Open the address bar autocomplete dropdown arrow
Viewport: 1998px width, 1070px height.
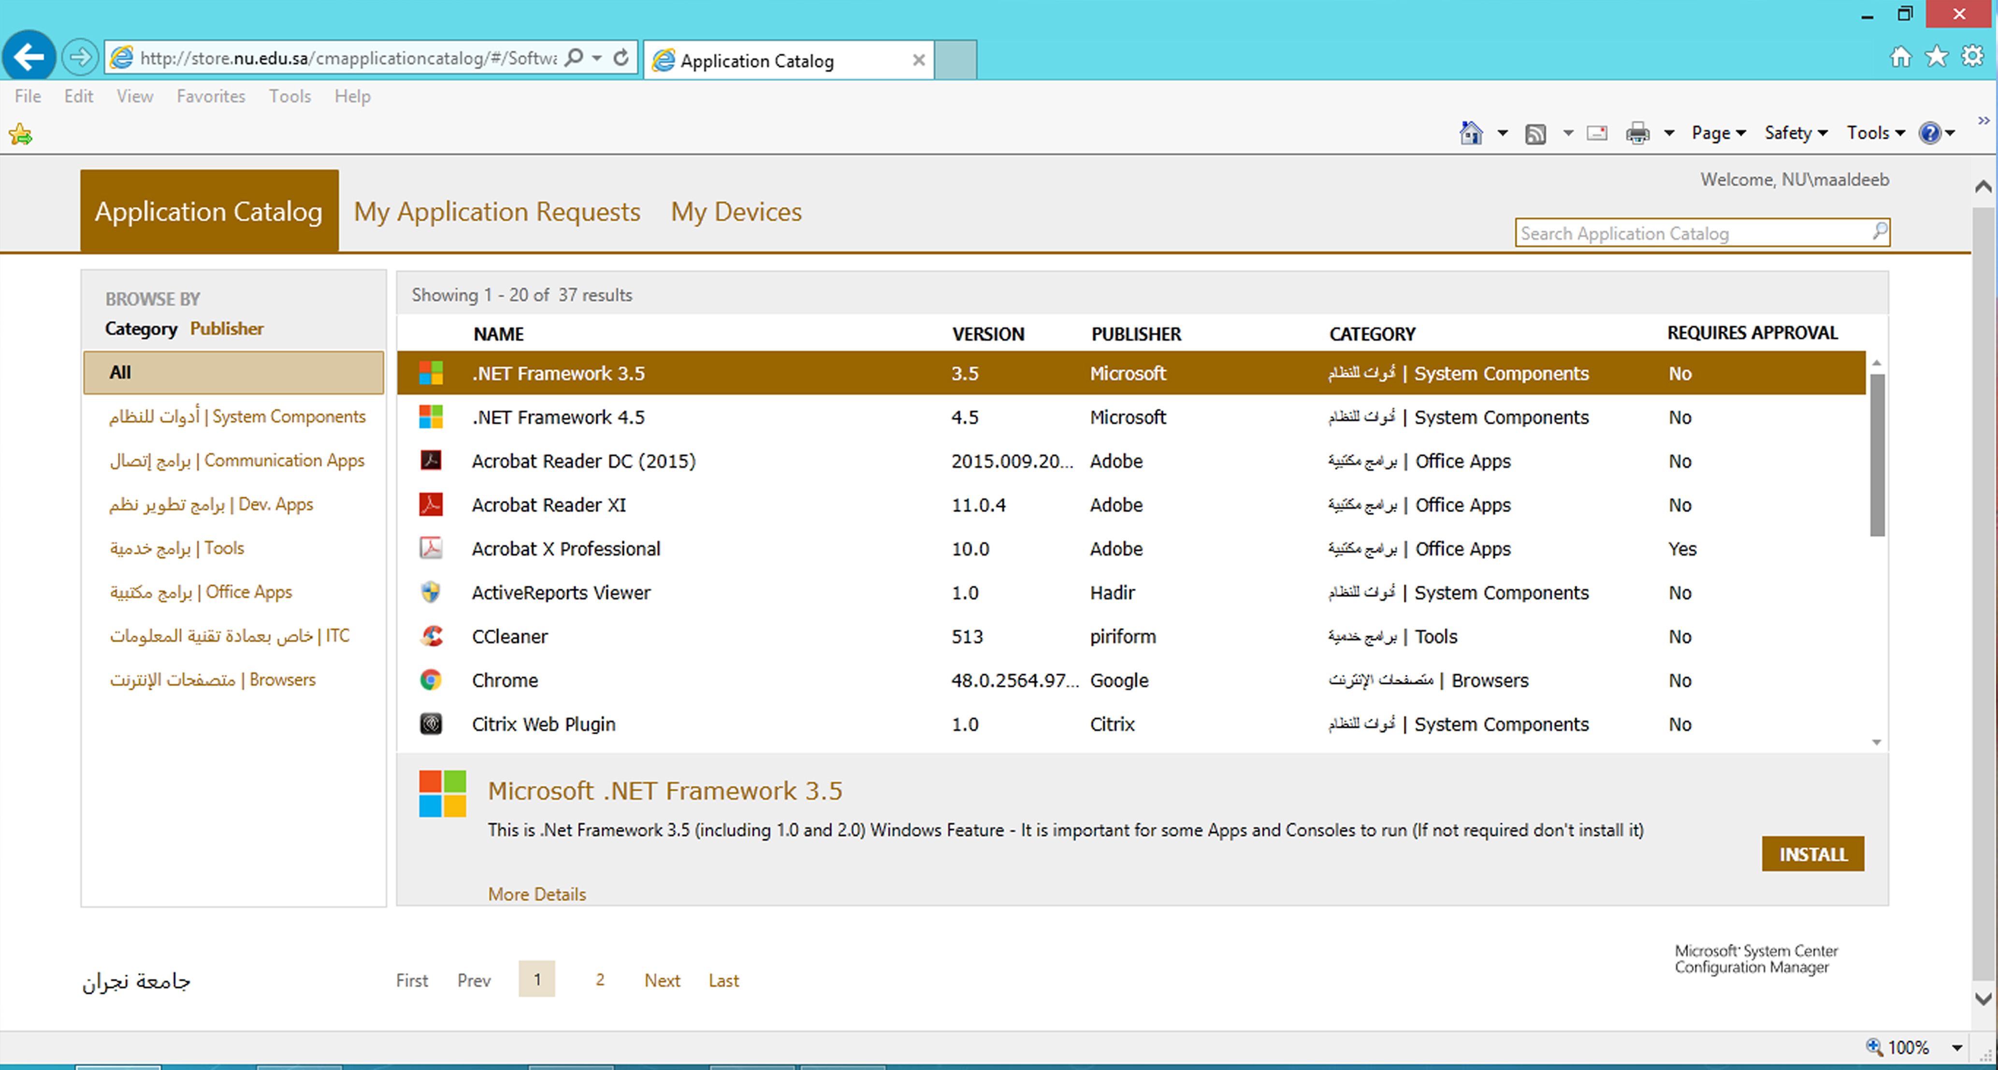coord(596,58)
